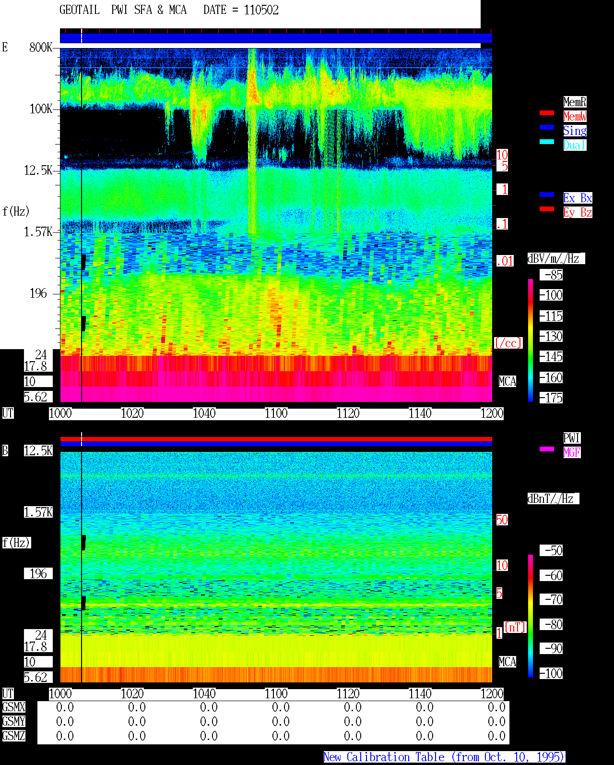
Task: Click the 800K frequency label on E panel
Action: pyautogui.click(x=41, y=47)
